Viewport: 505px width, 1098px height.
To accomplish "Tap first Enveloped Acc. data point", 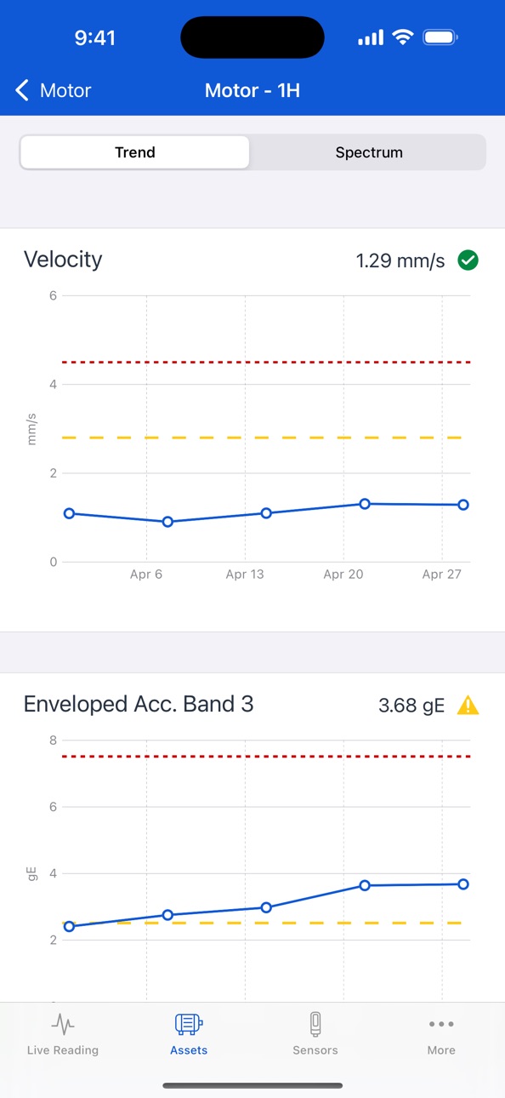I will [69, 926].
